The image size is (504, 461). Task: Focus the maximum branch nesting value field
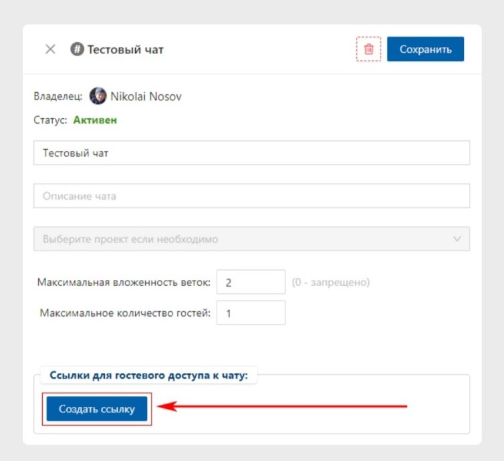pyautogui.click(x=251, y=282)
